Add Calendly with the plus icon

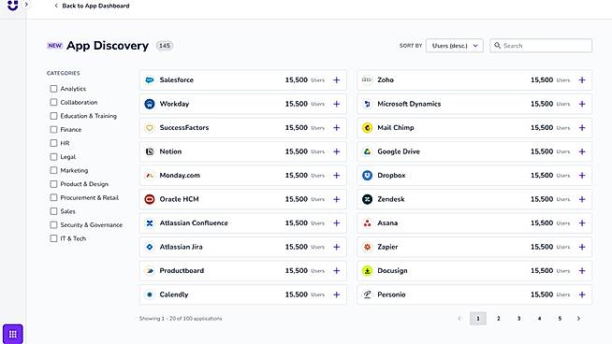coord(337,294)
